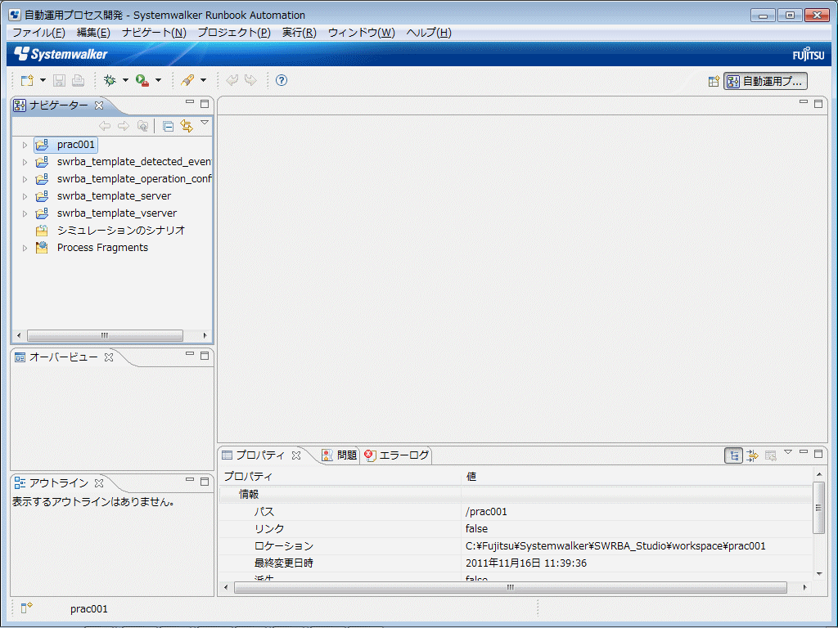Screen dimensions: 838x628
Task: Click Restore Default Value icon in Properties
Action: [x=770, y=455]
